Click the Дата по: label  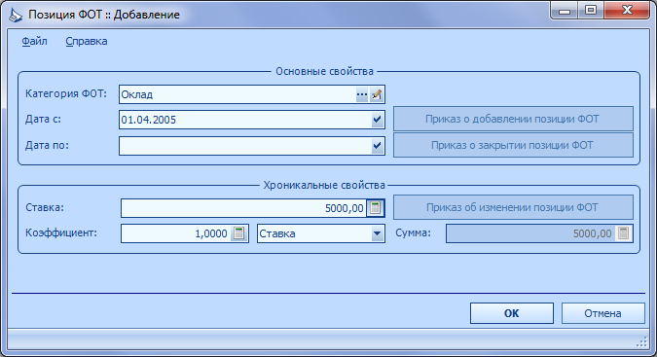(x=47, y=145)
